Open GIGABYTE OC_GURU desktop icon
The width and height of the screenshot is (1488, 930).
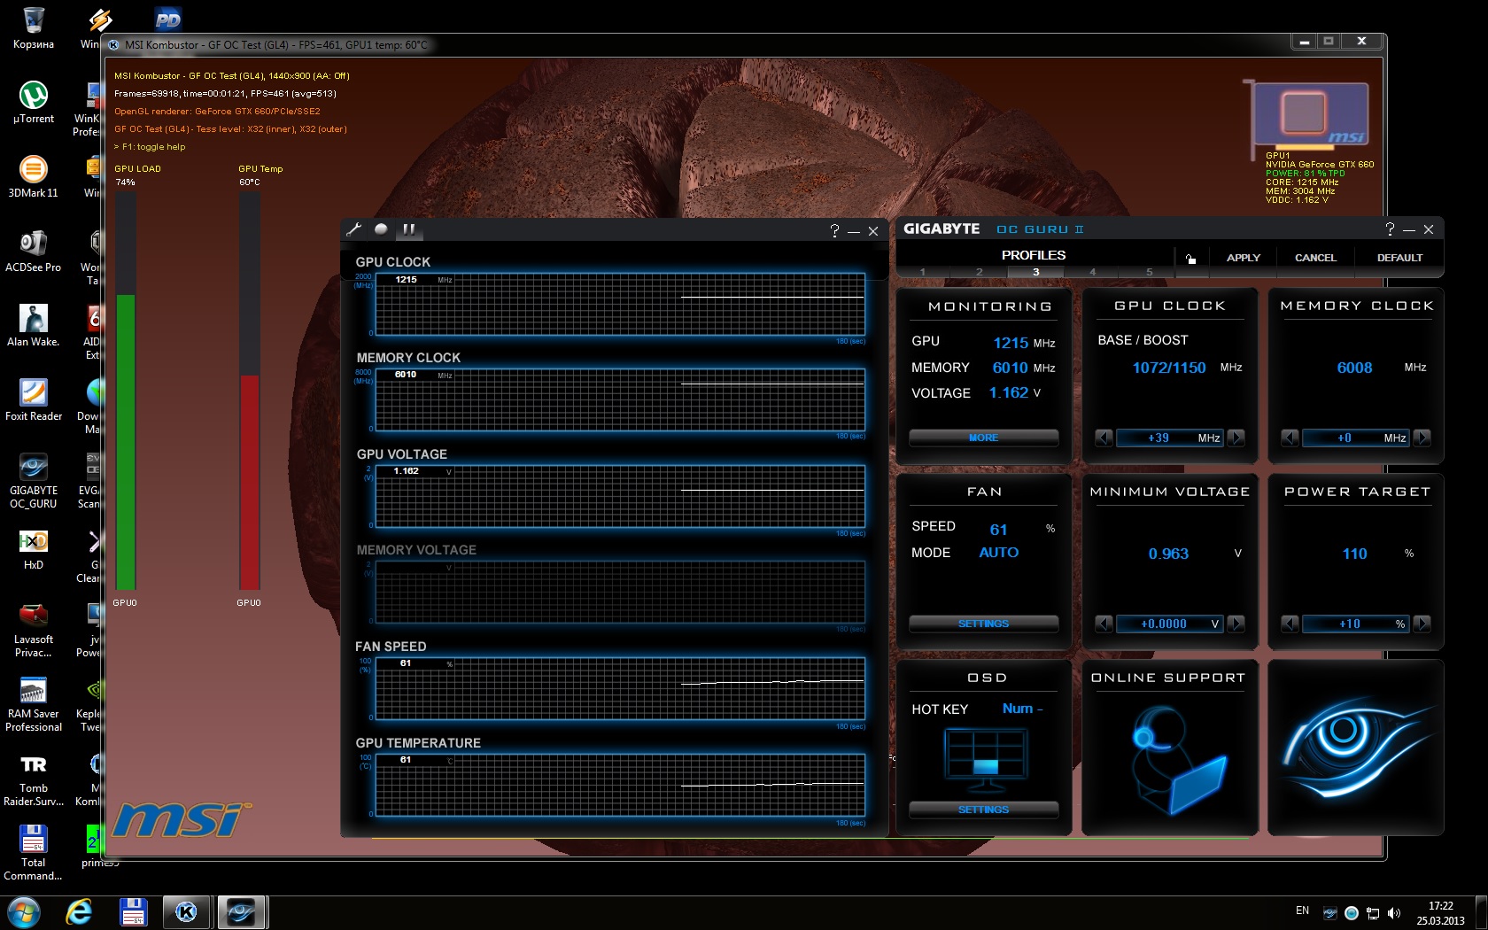pyautogui.click(x=34, y=481)
